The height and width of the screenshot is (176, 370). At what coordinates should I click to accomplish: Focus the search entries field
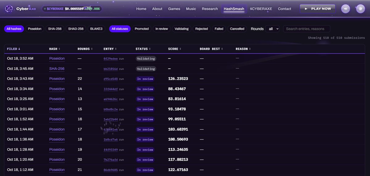click(306, 29)
